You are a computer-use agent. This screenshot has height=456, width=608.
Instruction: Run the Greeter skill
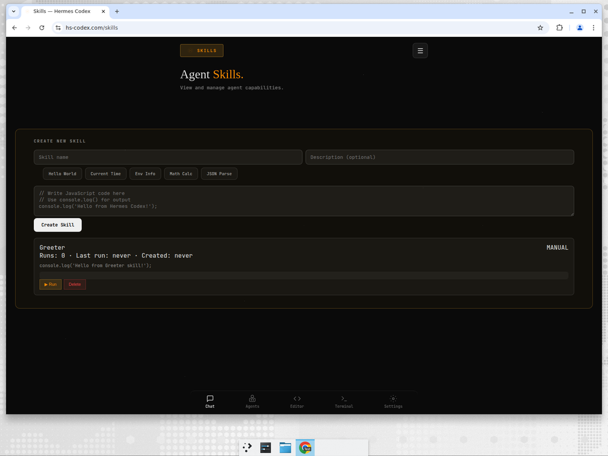click(50, 284)
